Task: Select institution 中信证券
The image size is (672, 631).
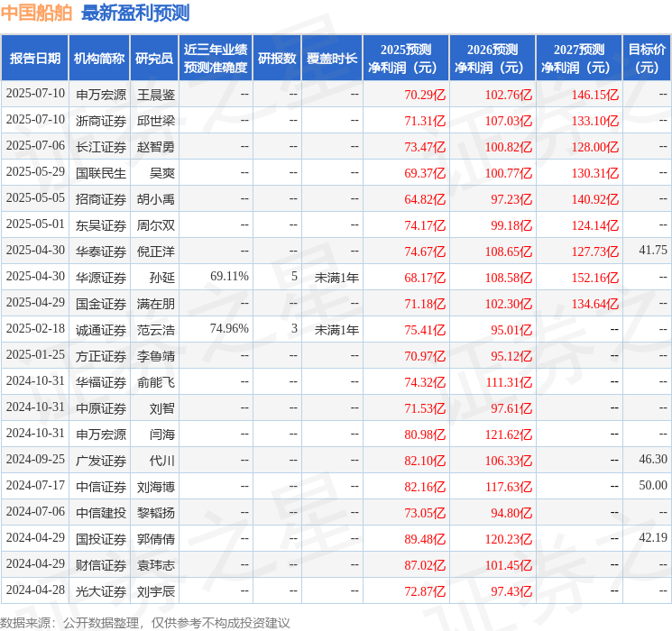Action: [101, 487]
